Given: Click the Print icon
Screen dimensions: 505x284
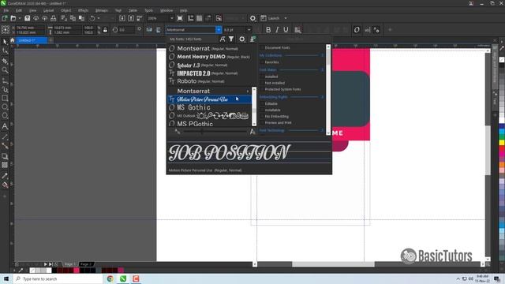Looking at the screenshot, I should pyautogui.click(x=54, y=18).
